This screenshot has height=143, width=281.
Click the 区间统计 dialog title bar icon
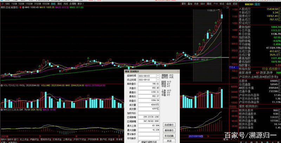click(126, 71)
